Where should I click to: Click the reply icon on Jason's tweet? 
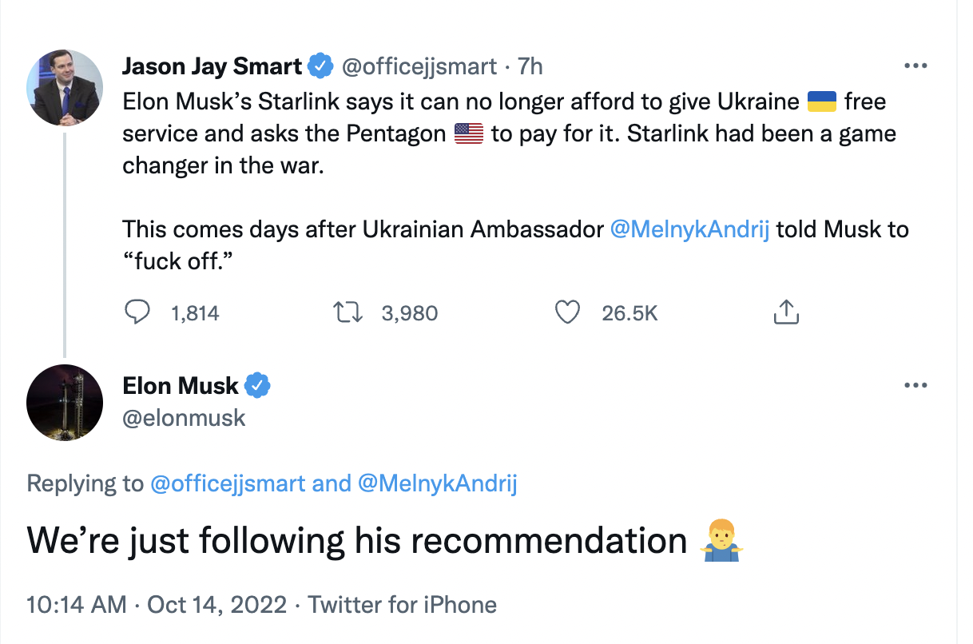click(137, 312)
